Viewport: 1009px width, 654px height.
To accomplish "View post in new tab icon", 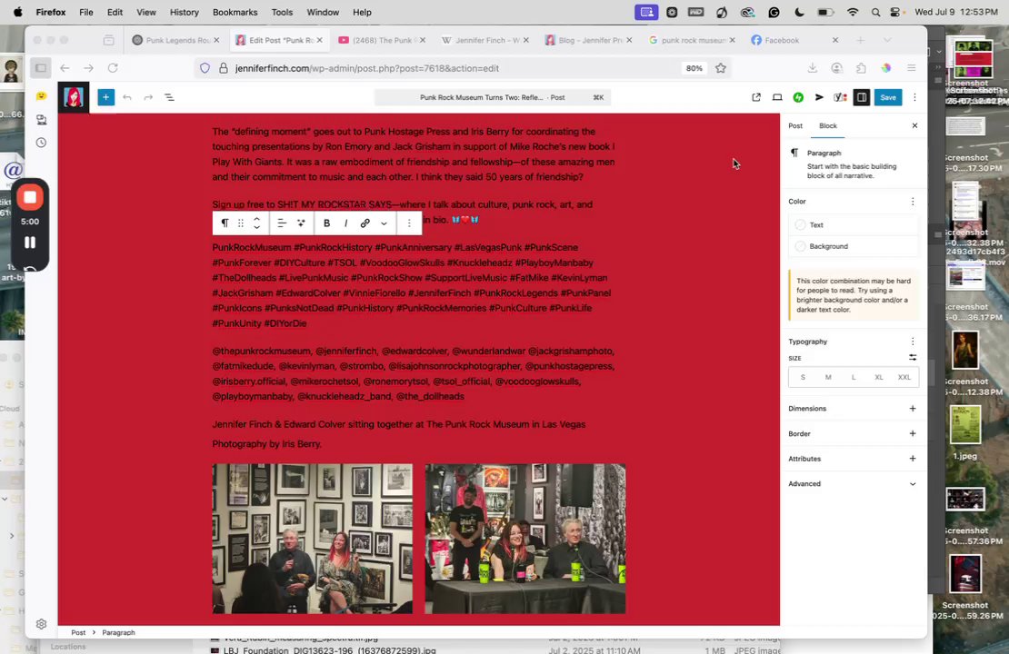I will (x=756, y=97).
